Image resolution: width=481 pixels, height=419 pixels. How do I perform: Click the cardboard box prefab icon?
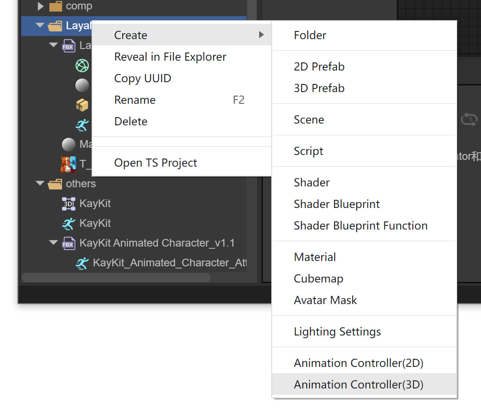[82, 105]
